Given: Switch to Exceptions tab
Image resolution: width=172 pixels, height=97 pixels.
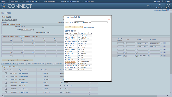Looking at the screenshot, I should [58, 64].
